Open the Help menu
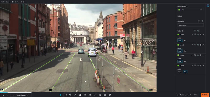The image size is (210, 97). tap(23, 2)
